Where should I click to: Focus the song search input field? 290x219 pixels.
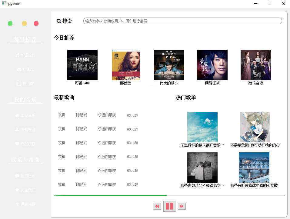click(182, 21)
